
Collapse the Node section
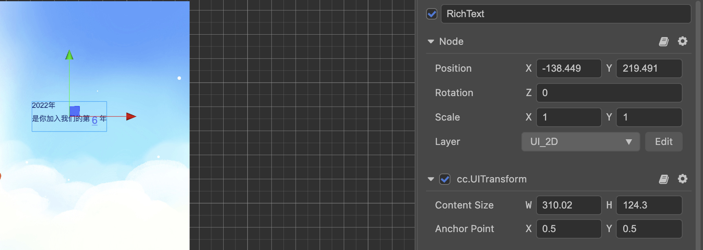pyautogui.click(x=431, y=42)
